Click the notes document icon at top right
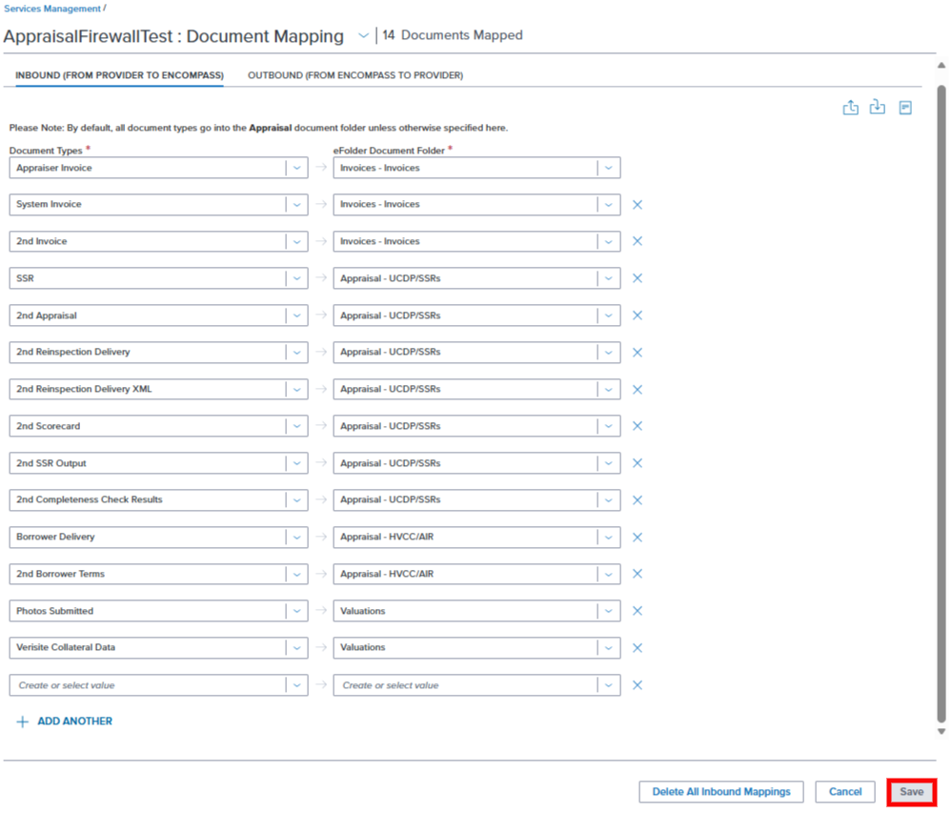Image resolution: width=951 pixels, height=813 pixels. coord(905,108)
